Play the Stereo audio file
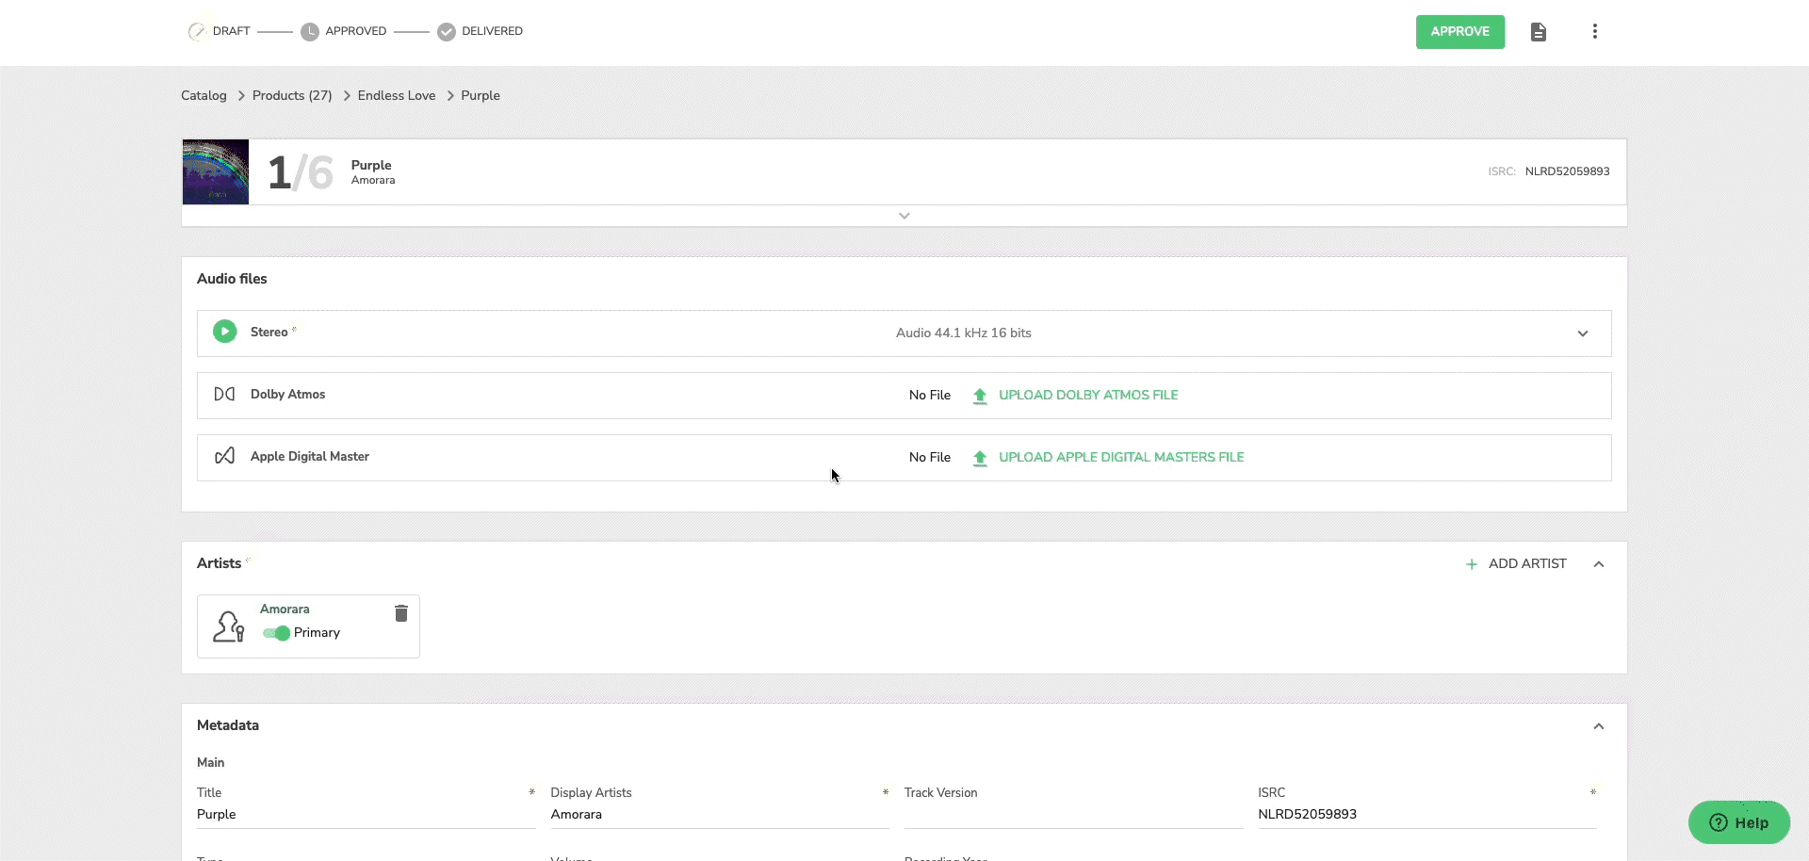The width and height of the screenshot is (1809, 861). tap(224, 332)
